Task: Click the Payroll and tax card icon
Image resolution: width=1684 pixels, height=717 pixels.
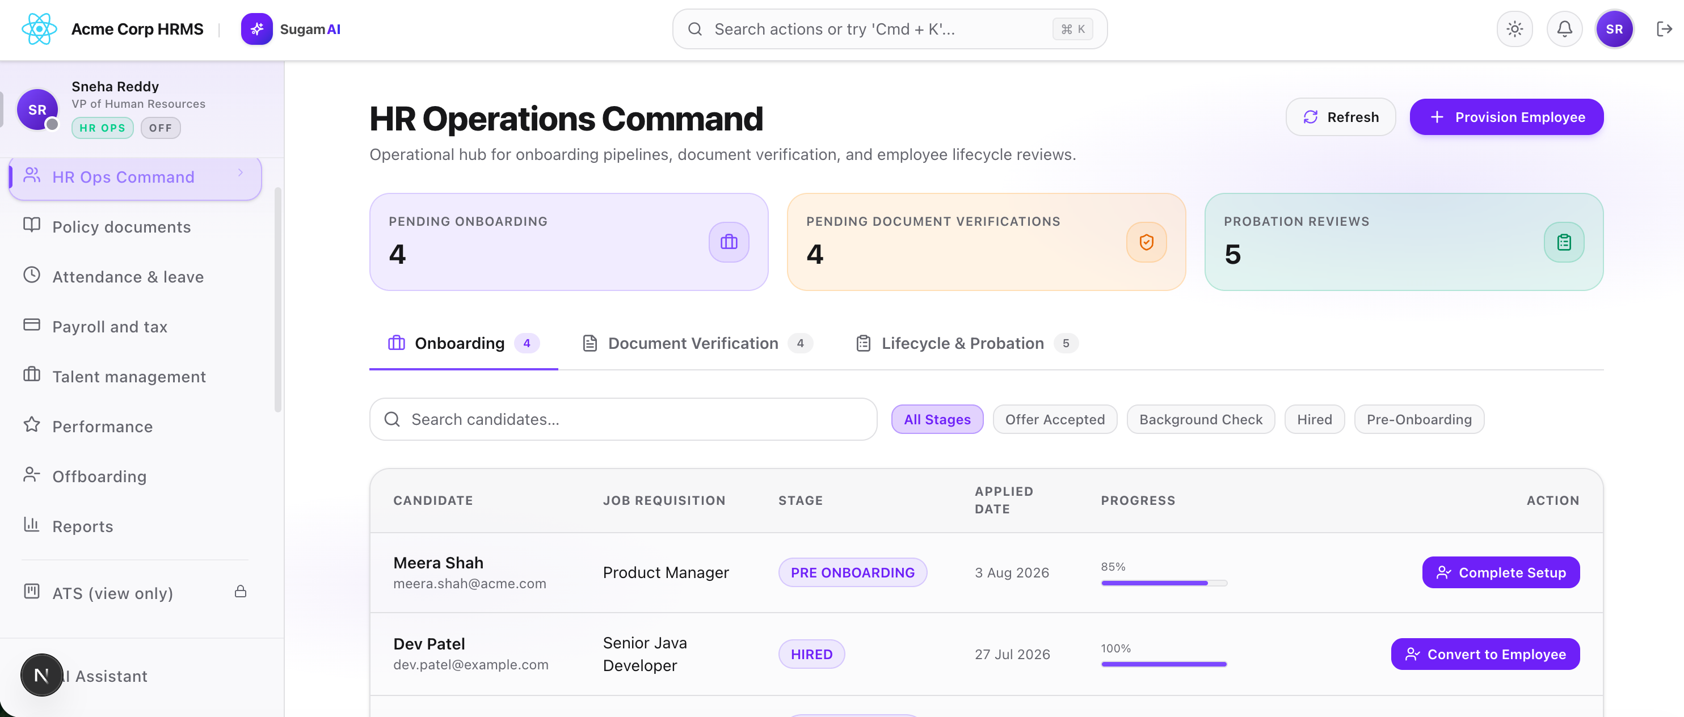Action: 31,325
